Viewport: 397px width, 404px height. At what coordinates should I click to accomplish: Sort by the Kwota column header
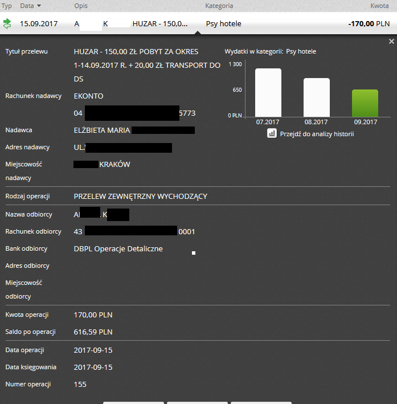[x=379, y=6]
